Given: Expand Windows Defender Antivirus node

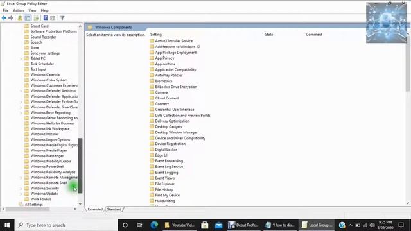Looking at the screenshot, I should click(21, 91).
